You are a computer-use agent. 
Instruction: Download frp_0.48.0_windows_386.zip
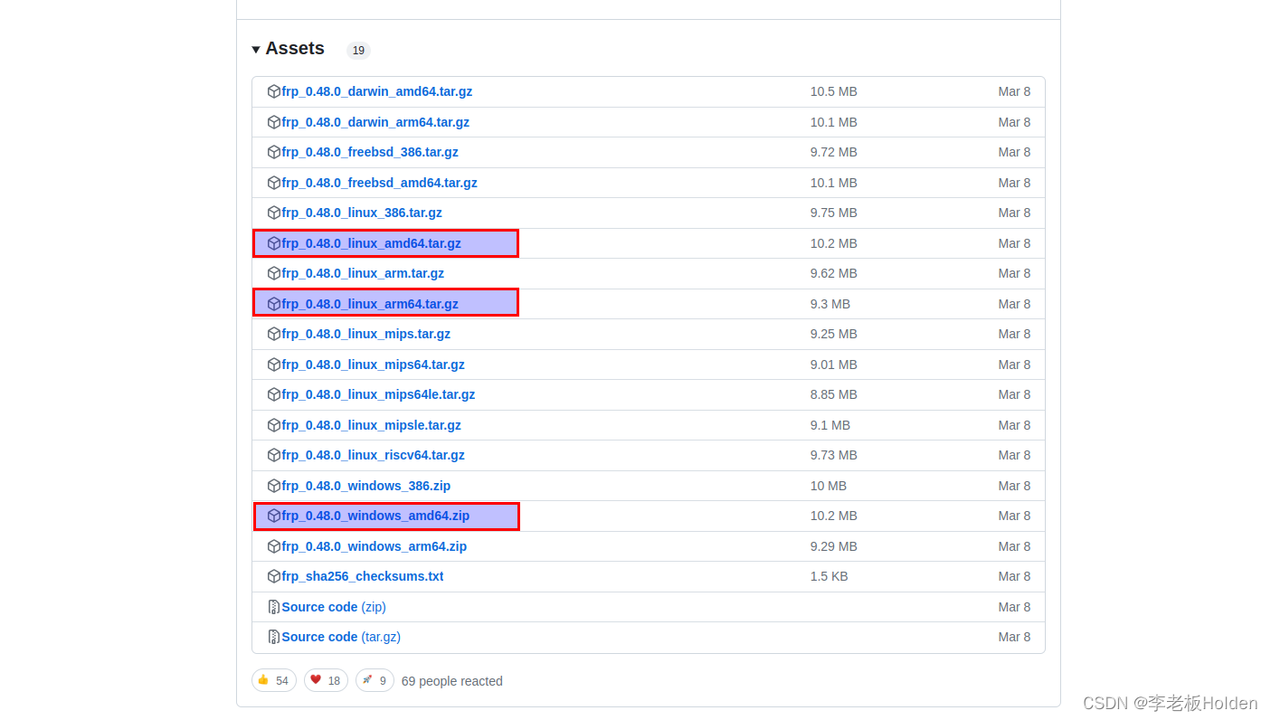365,486
